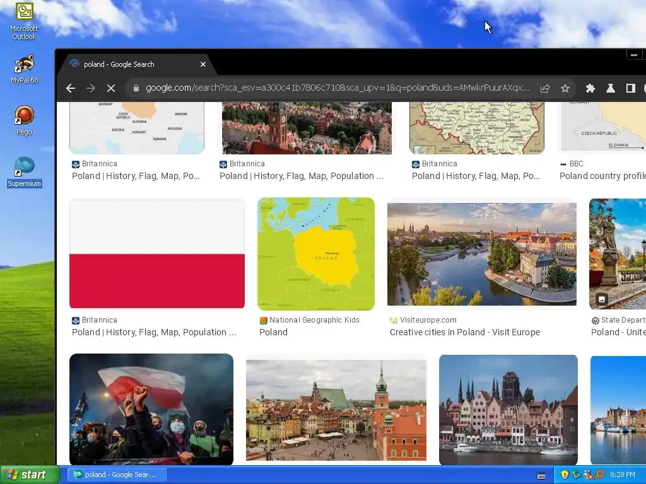The width and height of the screenshot is (646, 484).
Task: Open the detailed Poland regions map thumbnail
Action: click(477, 128)
